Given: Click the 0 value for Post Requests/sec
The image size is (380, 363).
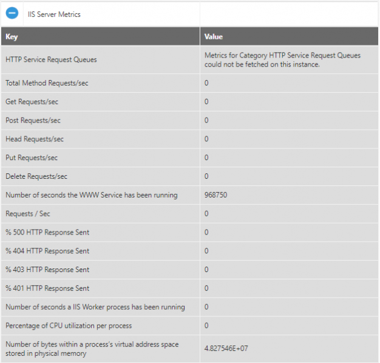Looking at the screenshot, I should [206, 120].
